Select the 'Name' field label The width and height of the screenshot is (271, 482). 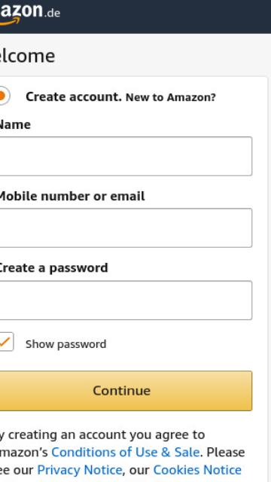coord(15,125)
